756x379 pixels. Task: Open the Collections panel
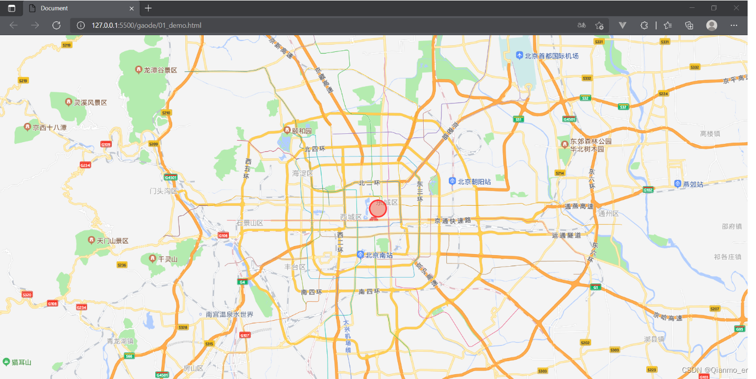click(x=689, y=25)
